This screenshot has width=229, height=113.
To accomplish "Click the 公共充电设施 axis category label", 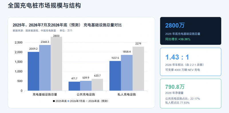I will [86, 94].
